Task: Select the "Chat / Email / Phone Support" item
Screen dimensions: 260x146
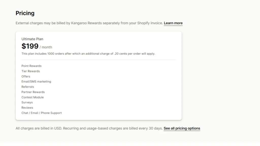Action: coord(41,113)
